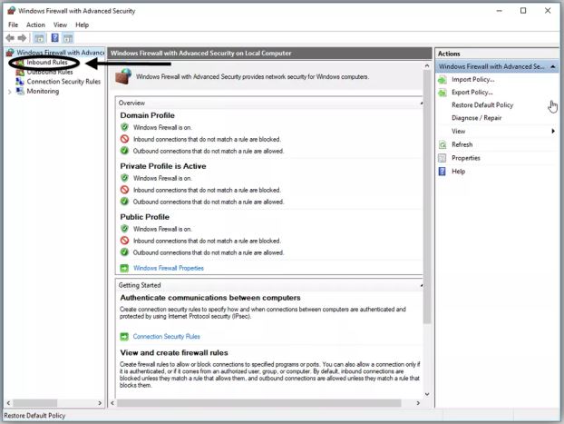Click the Domain Profile outbound allowed check icon
Image resolution: width=564 pixels, height=424 pixels.
(x=124, y=151)
